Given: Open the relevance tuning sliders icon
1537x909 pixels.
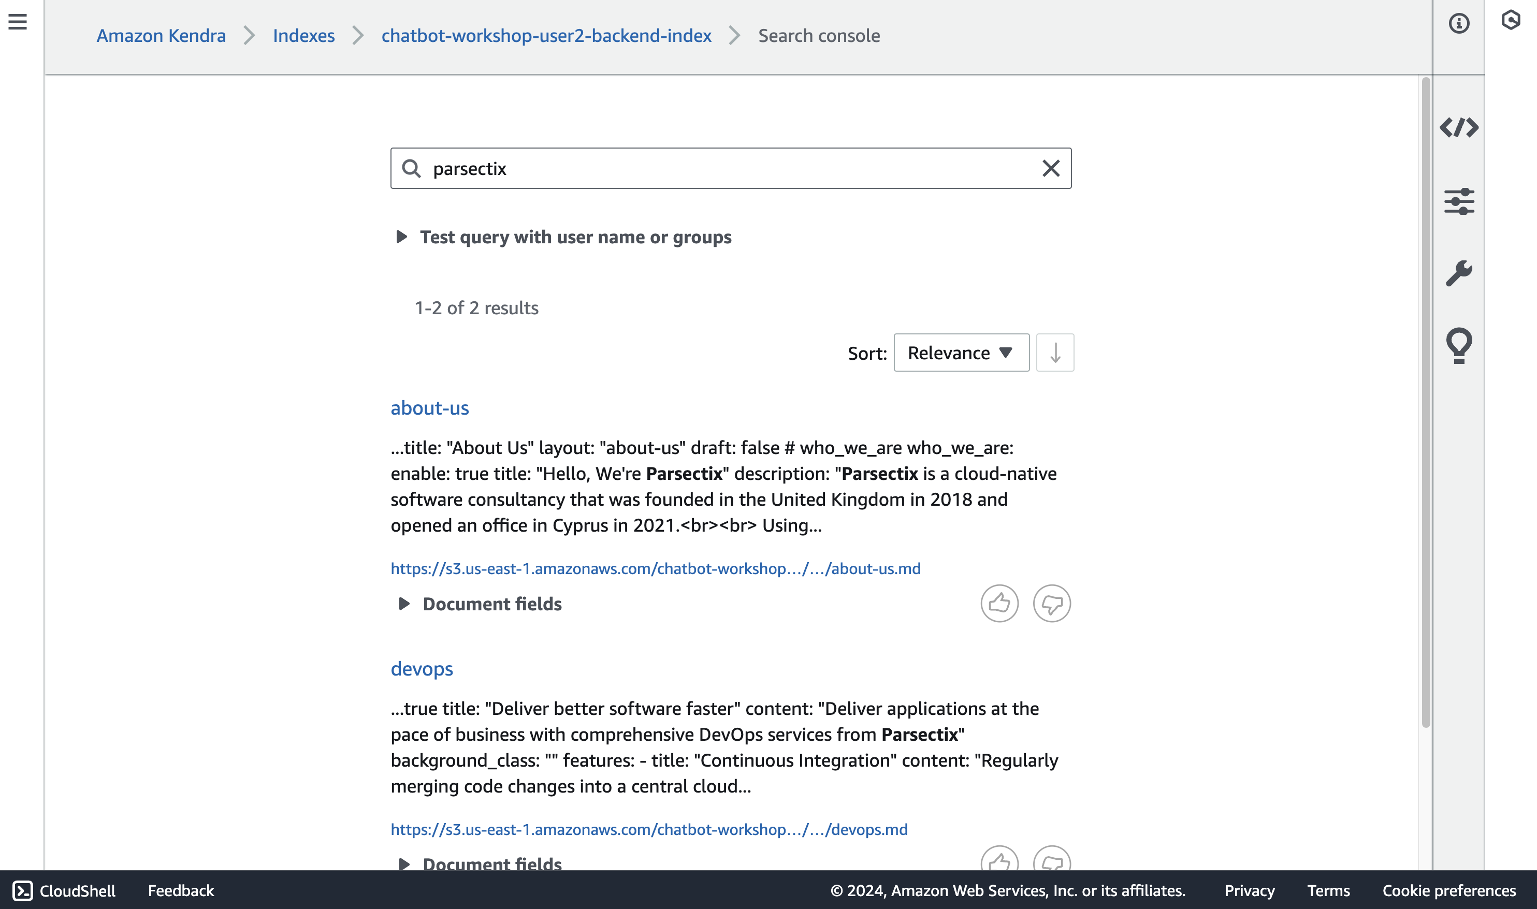Looking at the screenshot, I should (x=1459, y=201).
